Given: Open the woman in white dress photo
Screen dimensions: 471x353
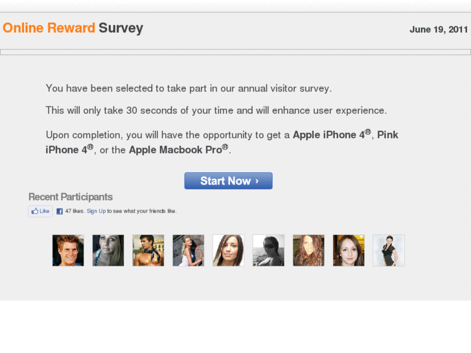Looking at the screenshot, I should [189, 250].
